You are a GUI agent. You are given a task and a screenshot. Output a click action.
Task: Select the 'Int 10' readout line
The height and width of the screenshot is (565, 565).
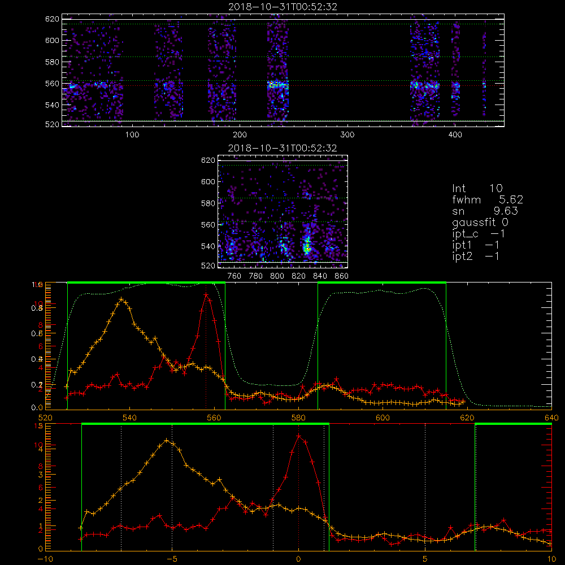pyautogui.click(x=477, y=188)
